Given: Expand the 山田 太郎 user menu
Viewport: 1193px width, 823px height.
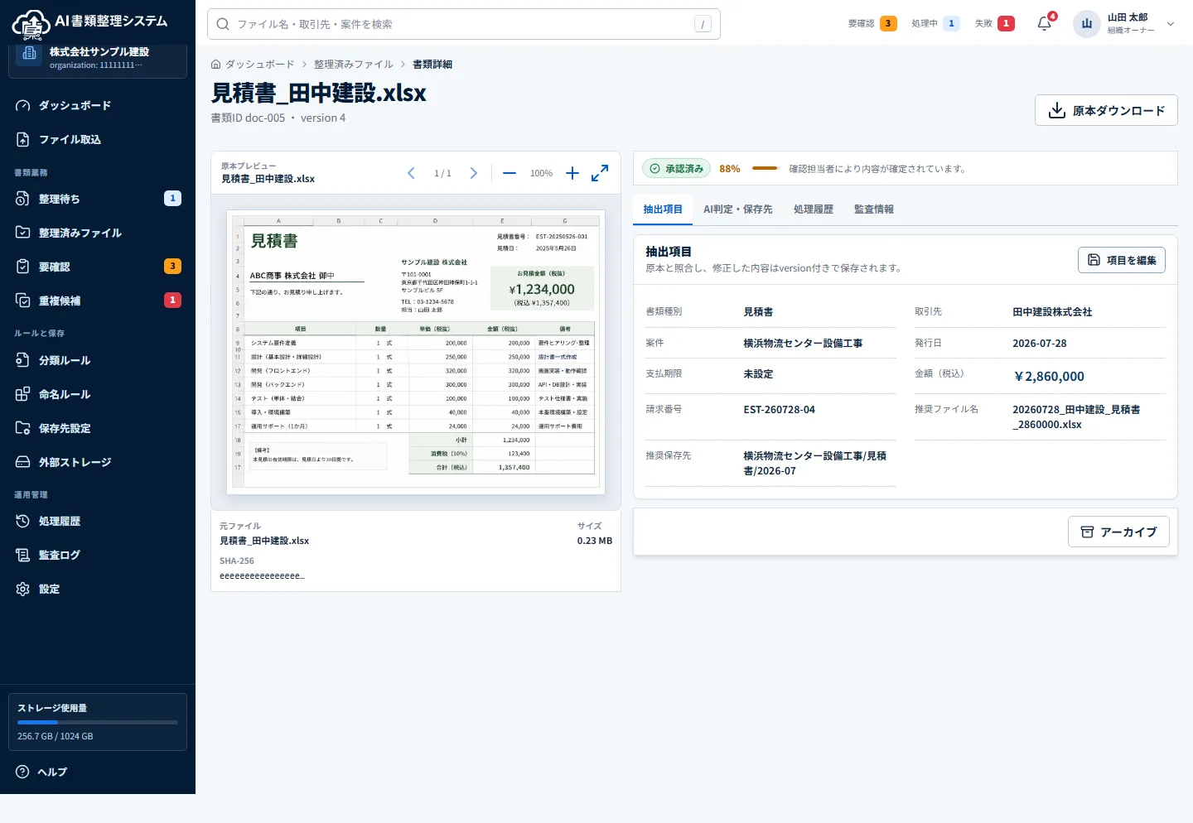Looking at the screenshot, I should point(1124,23).
